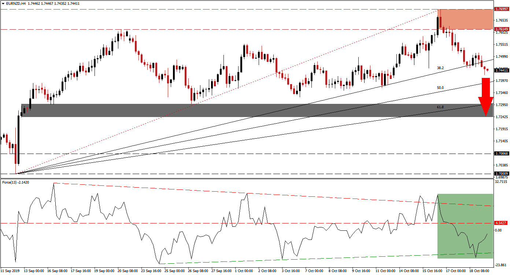Click the red down arrow annotation
This screenshot has height=275, width=510.
(486, 95)
